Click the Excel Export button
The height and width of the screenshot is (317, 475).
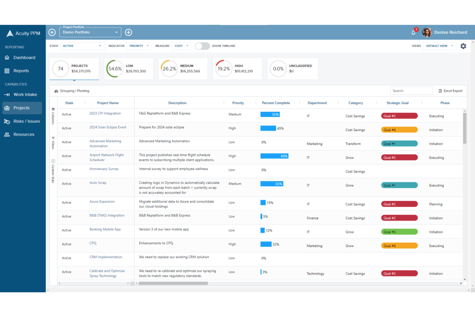click(x=450, y=91)
